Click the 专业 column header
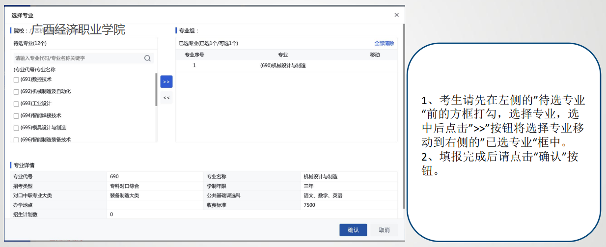 (x=283, y=55)
